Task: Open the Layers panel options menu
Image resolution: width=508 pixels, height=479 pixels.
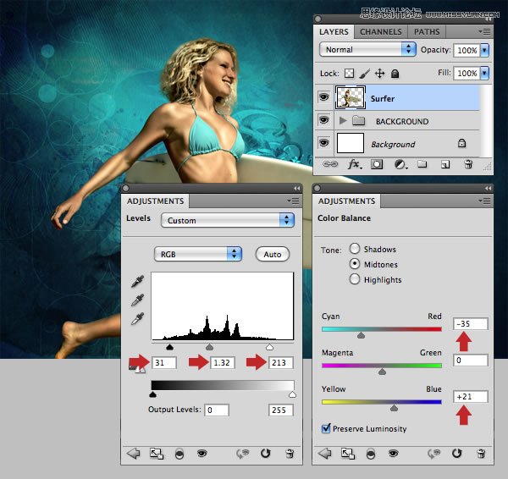Action: 484,32
